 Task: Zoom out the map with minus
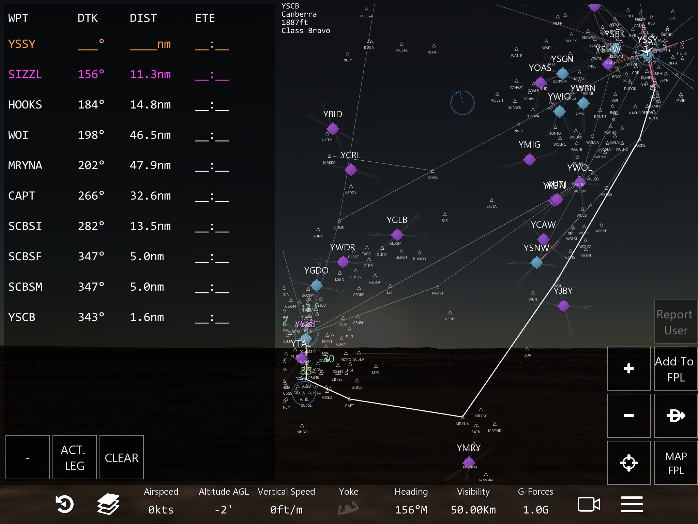(628, 416)
